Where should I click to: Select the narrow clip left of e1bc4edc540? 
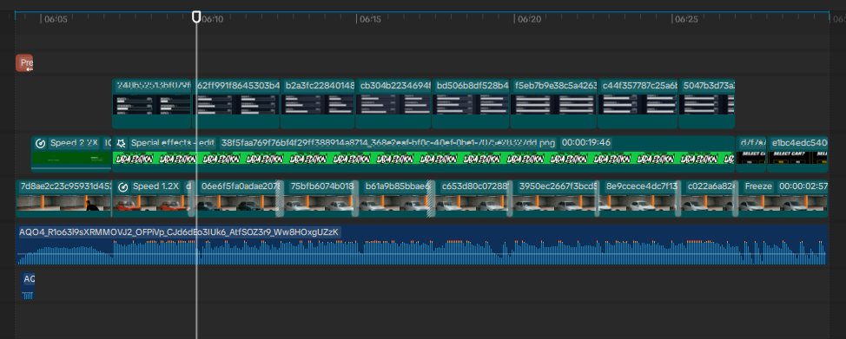point(751,153)
